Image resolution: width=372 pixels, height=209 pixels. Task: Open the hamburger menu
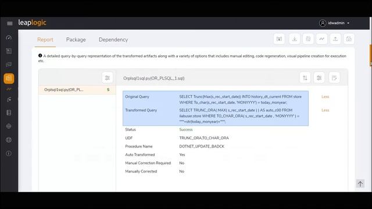point(10,23)
